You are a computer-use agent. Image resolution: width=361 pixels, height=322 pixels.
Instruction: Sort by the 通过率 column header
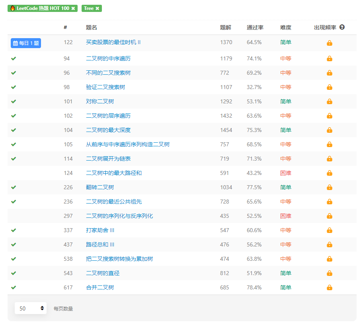click(x=255, y=27)
